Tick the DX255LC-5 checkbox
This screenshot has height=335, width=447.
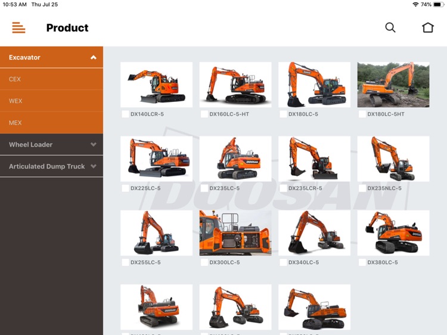coord(125,262)
